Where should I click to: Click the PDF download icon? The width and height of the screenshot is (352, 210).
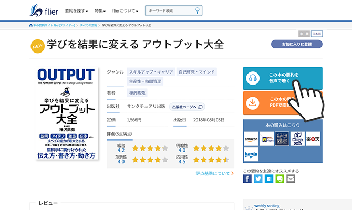(253, 103)
